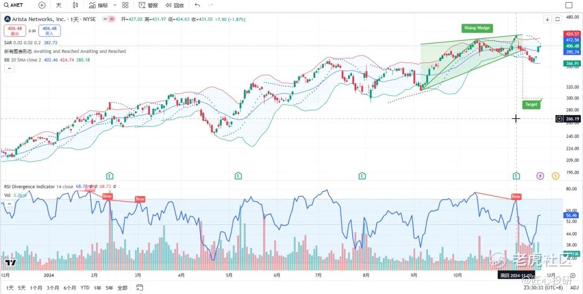
Task: Collapse the RSI pane legend arrow
Action: pos(9,204)
